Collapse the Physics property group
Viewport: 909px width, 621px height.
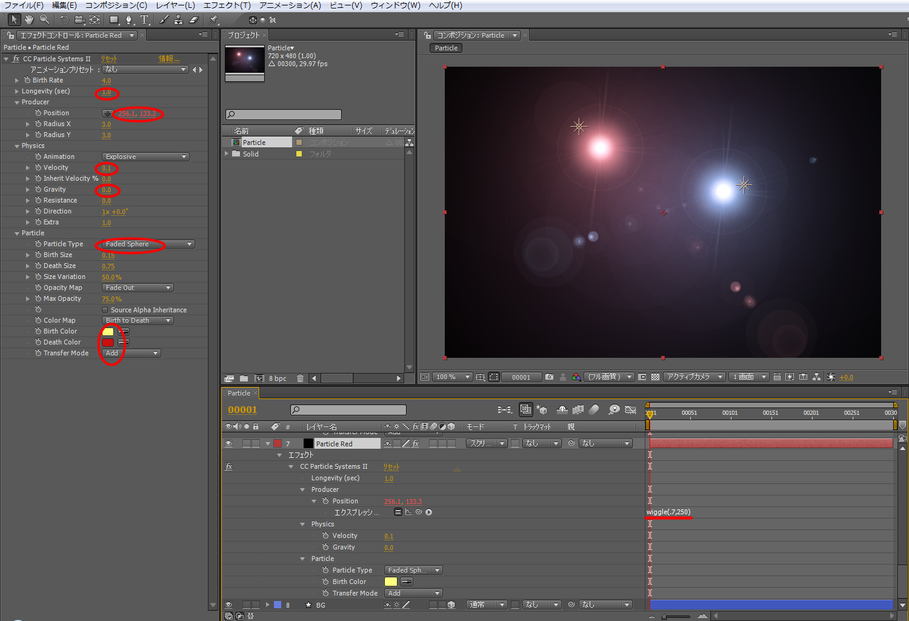click(x=17, y=146)
